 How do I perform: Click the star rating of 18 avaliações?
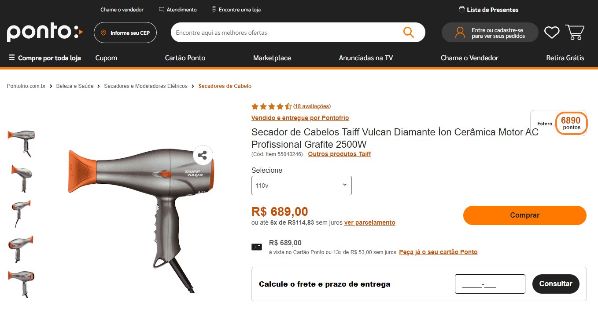271,106
